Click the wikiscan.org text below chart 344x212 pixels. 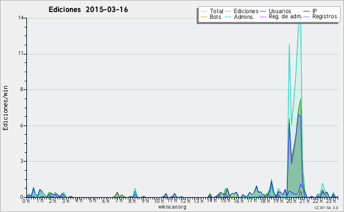pos(172,207)
